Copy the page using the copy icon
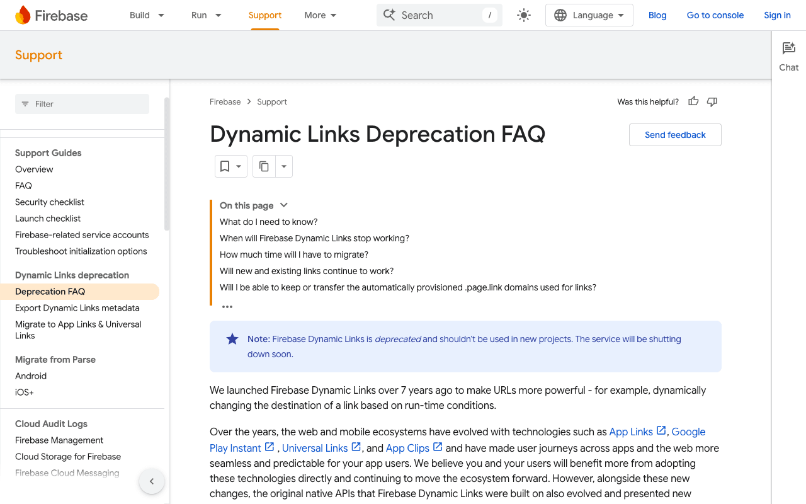806x504 pixels. click(264, 166)
